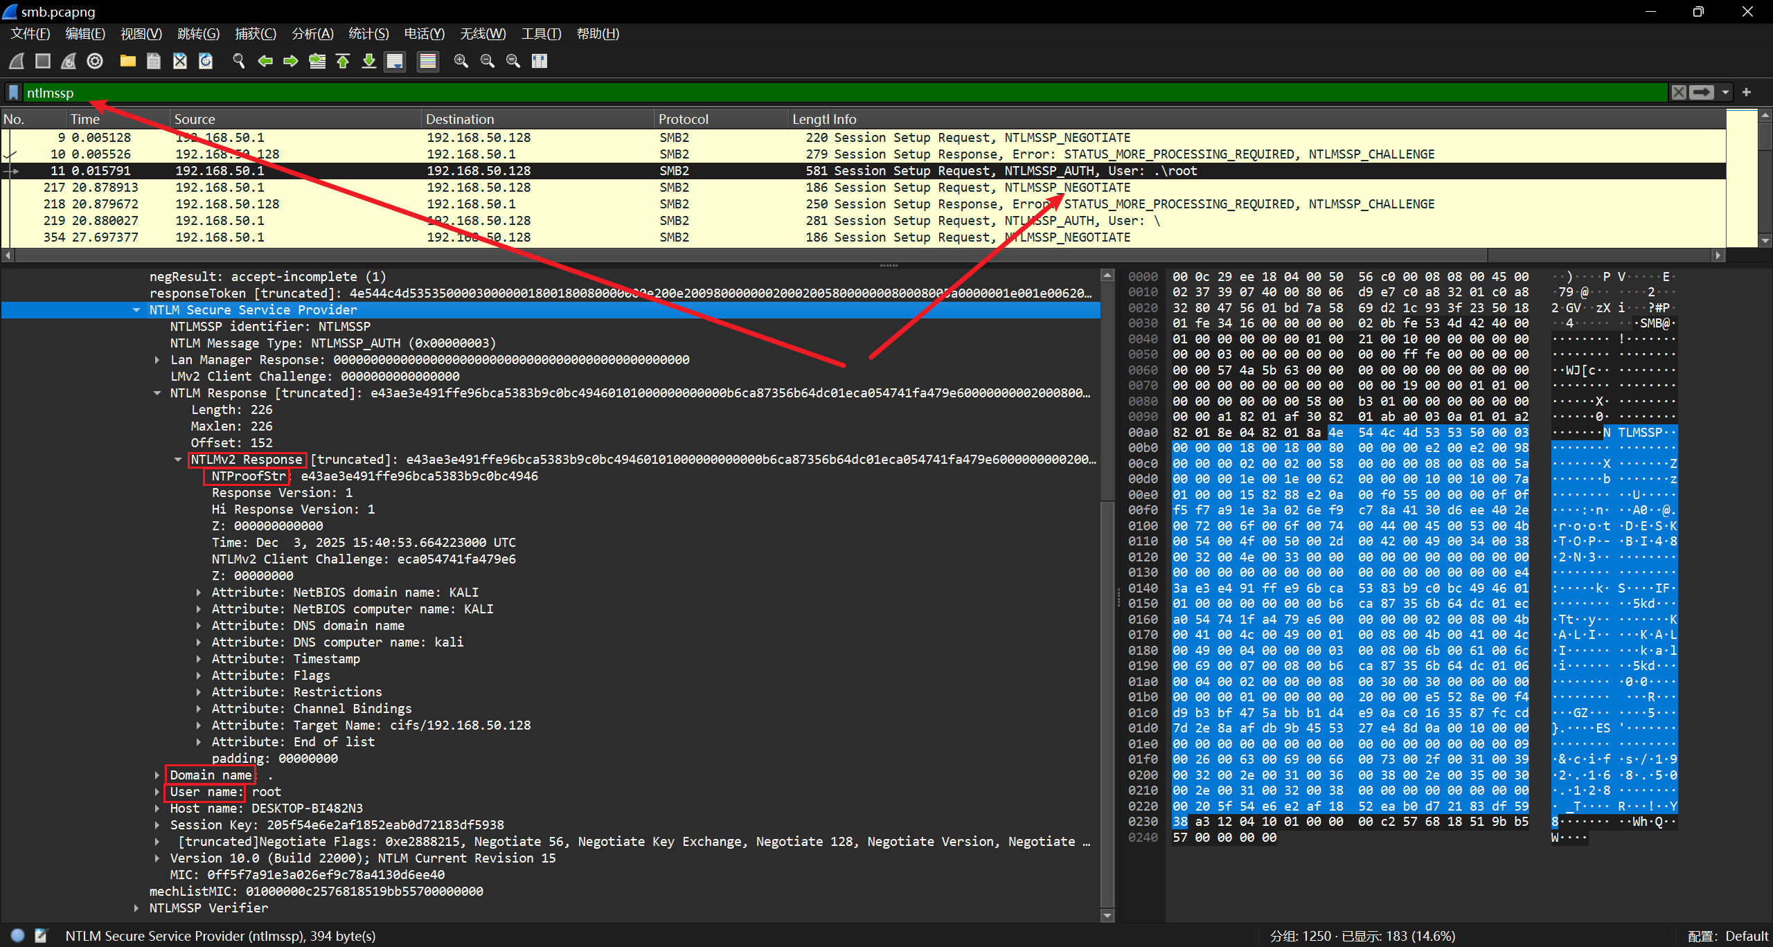Viewport: 1773px width, 947px height.
Task: Click the find packet magnifier icon
Action: pyautogui.click(x=239, y=61)
